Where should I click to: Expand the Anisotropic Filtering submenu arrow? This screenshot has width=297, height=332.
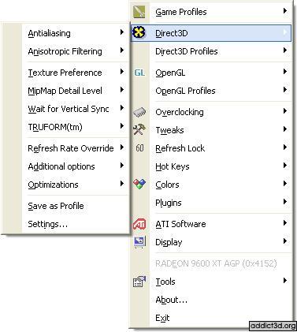122,50
